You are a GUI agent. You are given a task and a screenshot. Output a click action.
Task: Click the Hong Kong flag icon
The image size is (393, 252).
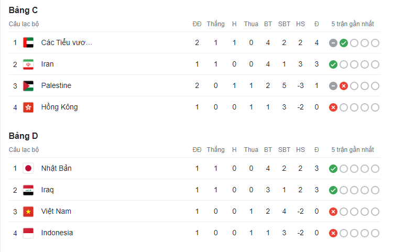[28, 107]
